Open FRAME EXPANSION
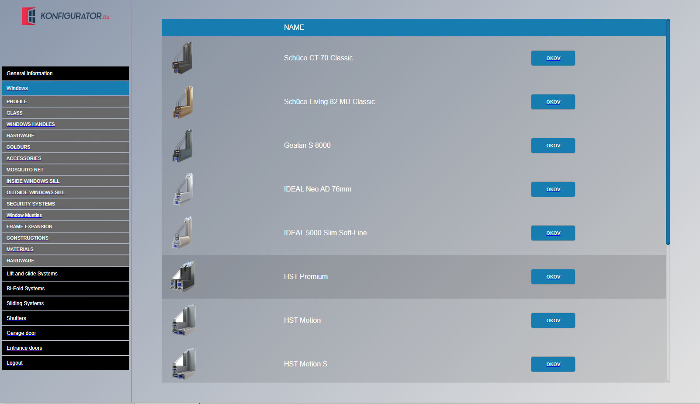The width and height of the screenshot is (700, 404). (x=66, y=226)
